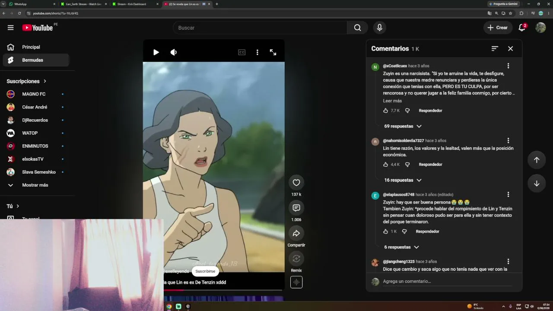Viewport: 553px width, 311px height.
Task: Open YouTube notifications bell
Action: 522,28
